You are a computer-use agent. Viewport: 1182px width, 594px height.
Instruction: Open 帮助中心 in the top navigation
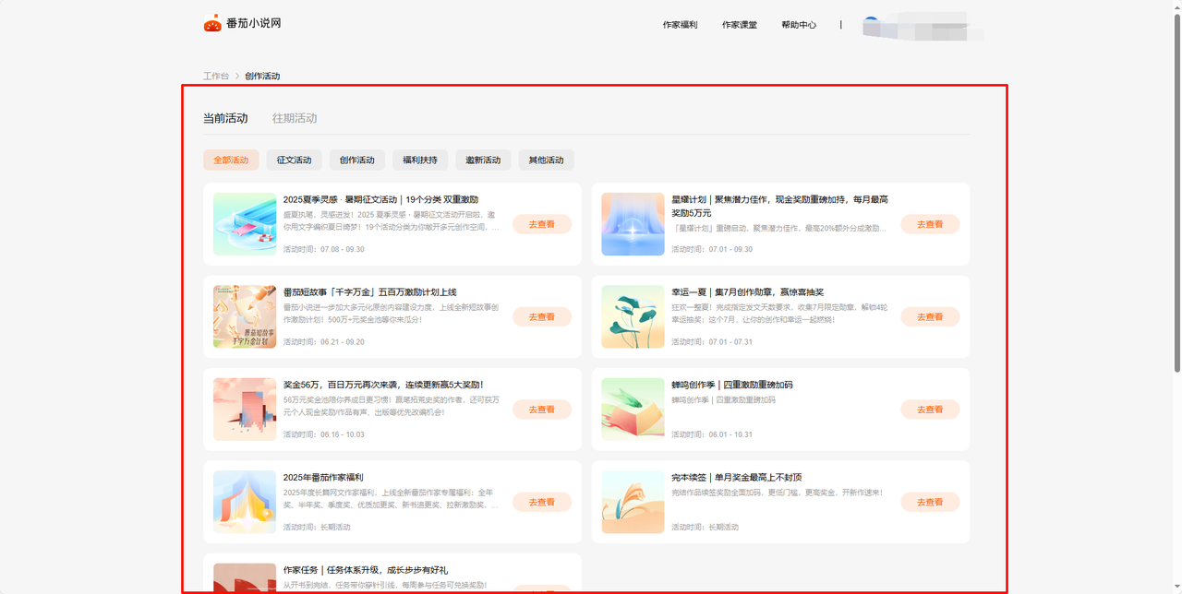coord(799,25)
